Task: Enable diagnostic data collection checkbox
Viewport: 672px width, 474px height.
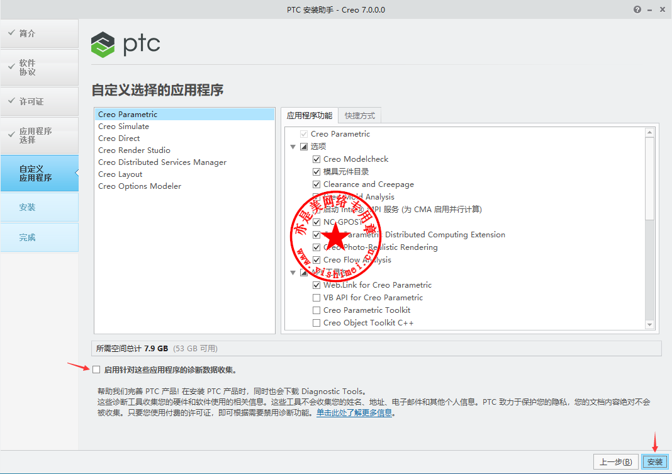Action: (x=96, y=370)
